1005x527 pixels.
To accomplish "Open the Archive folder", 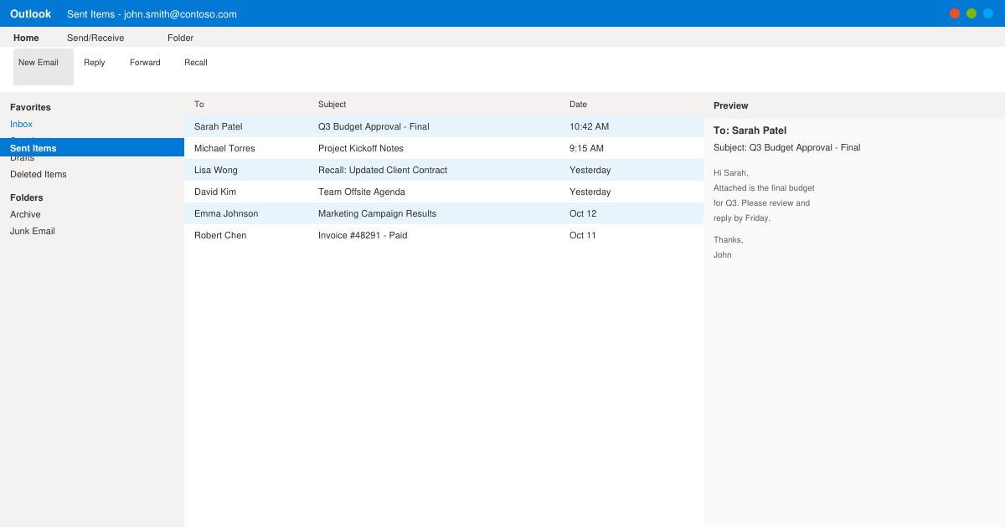I will coord(25,214).
